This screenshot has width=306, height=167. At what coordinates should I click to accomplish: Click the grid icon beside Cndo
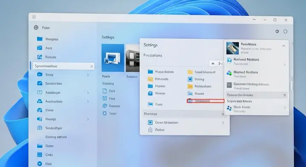(x=40, y=155)
